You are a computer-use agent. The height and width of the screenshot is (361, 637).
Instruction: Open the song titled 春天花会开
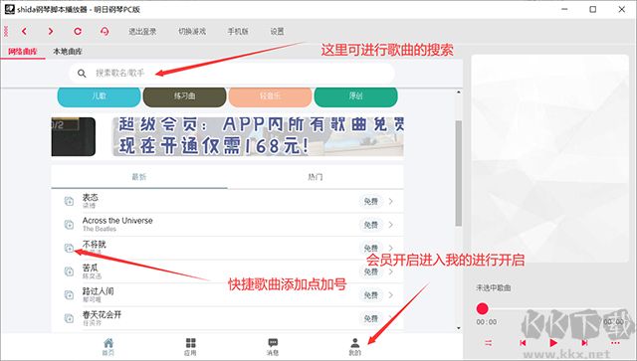pos(102,314)
